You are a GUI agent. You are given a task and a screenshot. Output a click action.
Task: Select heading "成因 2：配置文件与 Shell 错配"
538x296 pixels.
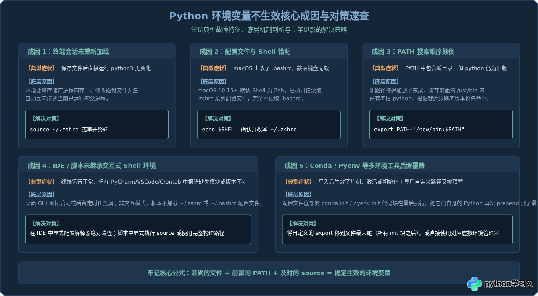click(245, 52)
